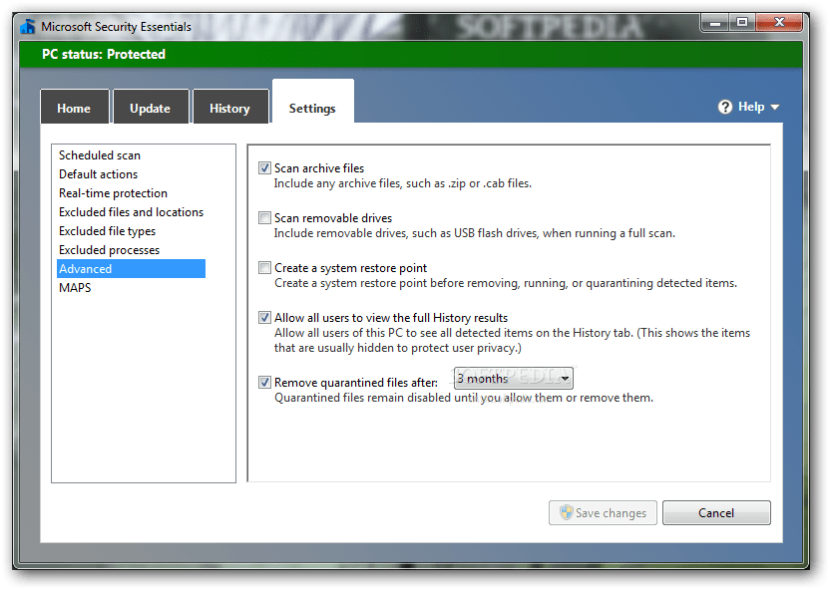Click the dropdown arrow beside 3 months
The image size is (830, 590).
(566, 378)
